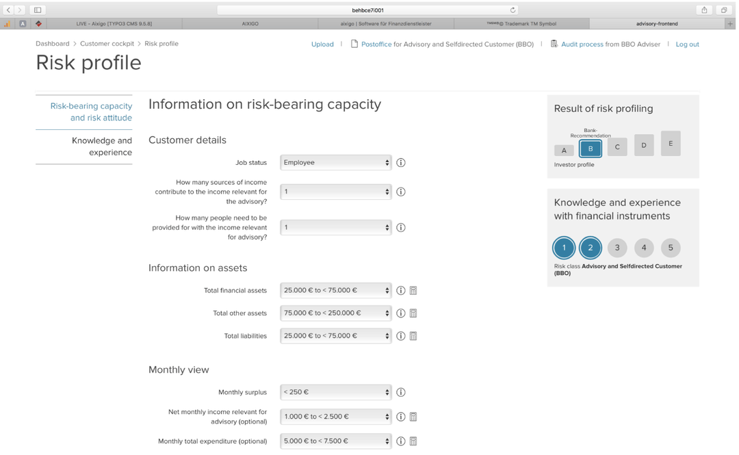This screenshot has height=455, width=739.
Task: Select bank recommendation class C
Action: click(617, 148)
